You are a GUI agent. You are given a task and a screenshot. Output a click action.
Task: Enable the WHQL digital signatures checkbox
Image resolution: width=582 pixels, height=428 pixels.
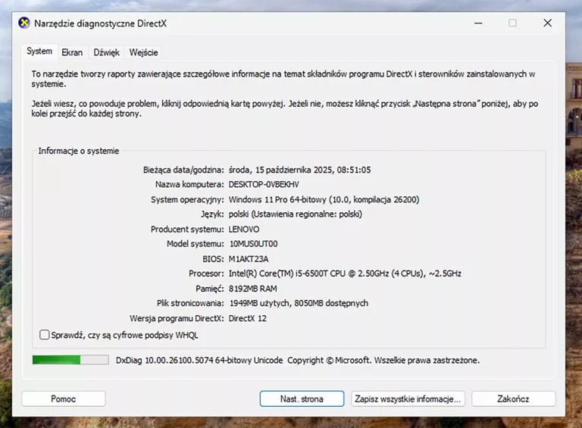pos(44,335)
